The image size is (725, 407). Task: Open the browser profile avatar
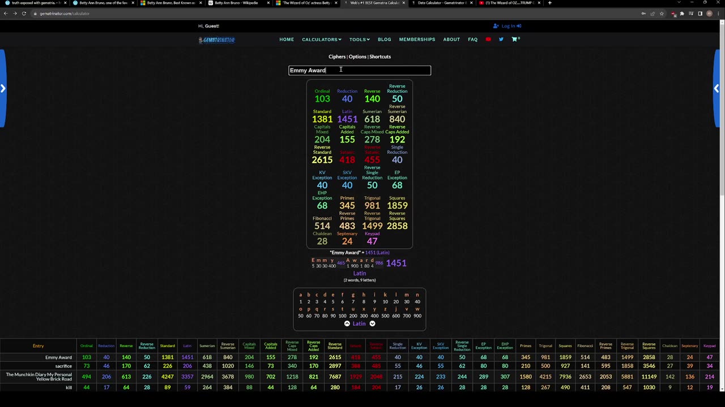pos(709,14)
